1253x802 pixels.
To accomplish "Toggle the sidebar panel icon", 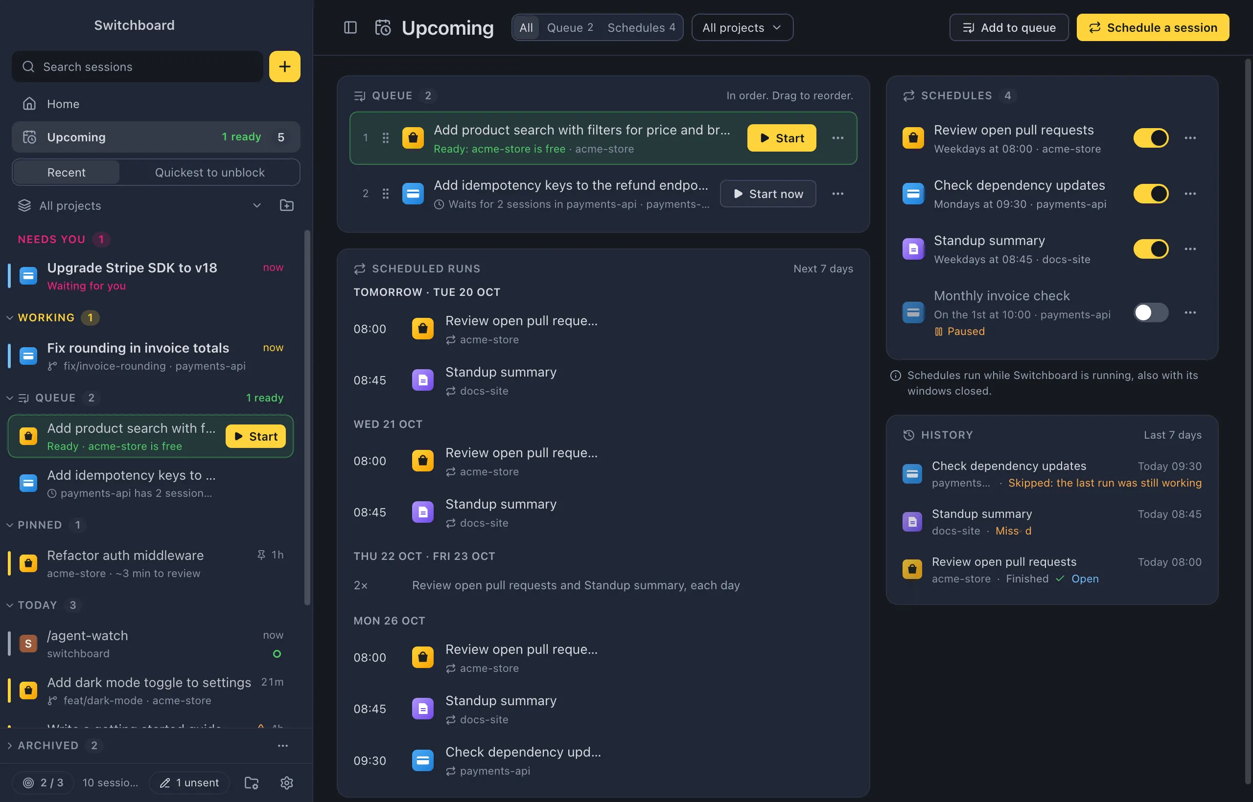I will click(x=350, y=27).
